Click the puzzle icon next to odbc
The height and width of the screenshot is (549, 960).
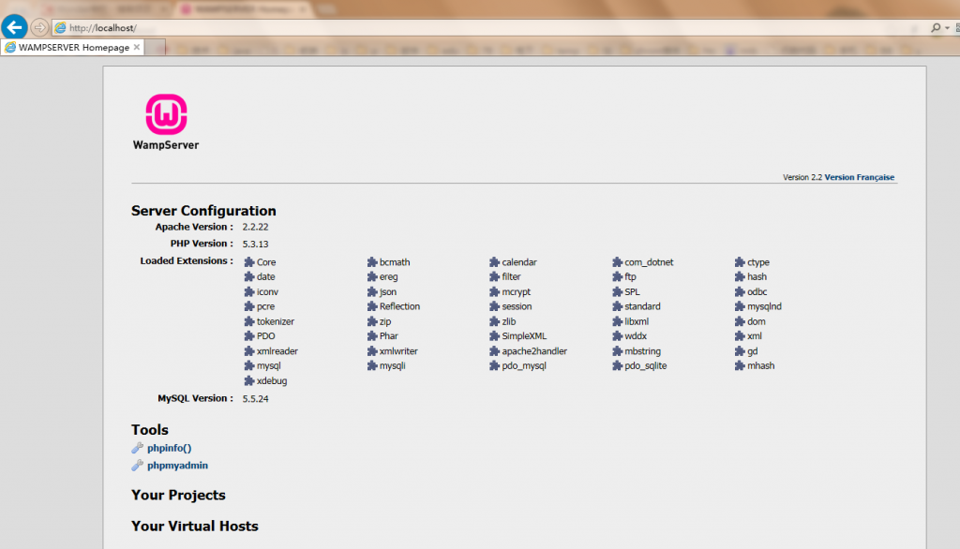tap(740, 292)
